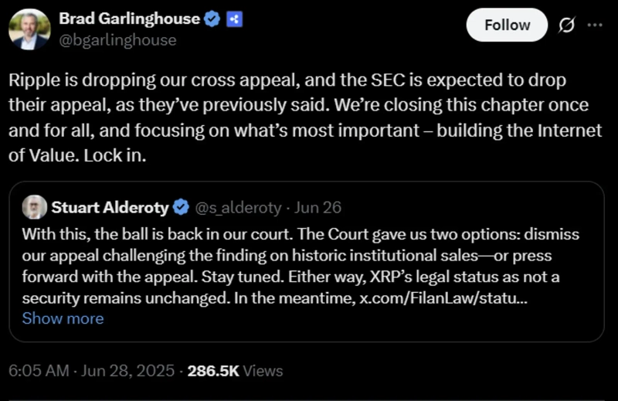Open the Grok icon beside Follow
Image resolution: width=618 pixels, height=401 pixels.
tap(566, 25)
